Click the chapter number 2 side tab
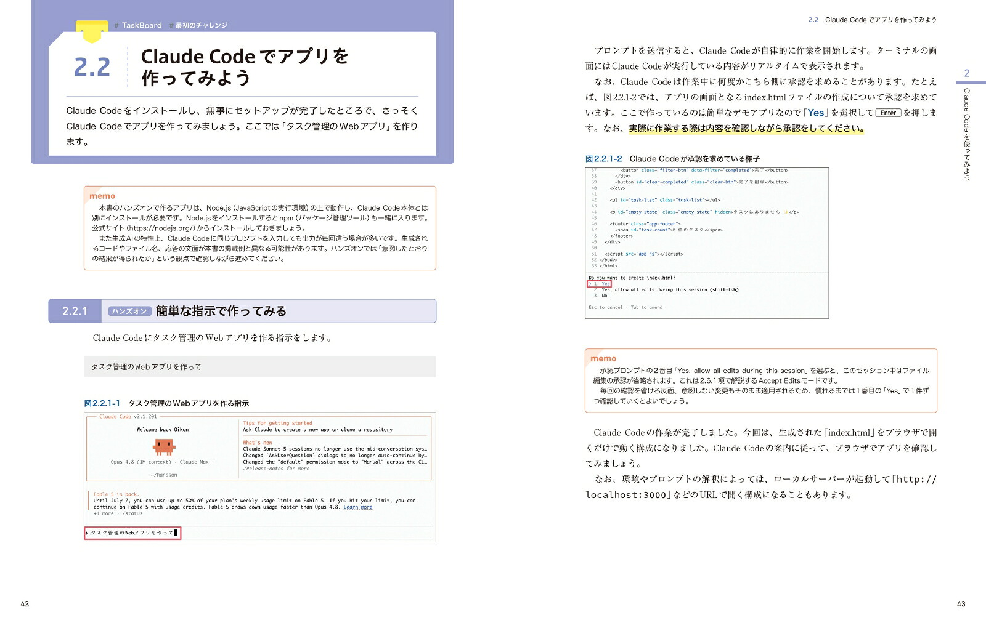 click(x=966, y=73)
